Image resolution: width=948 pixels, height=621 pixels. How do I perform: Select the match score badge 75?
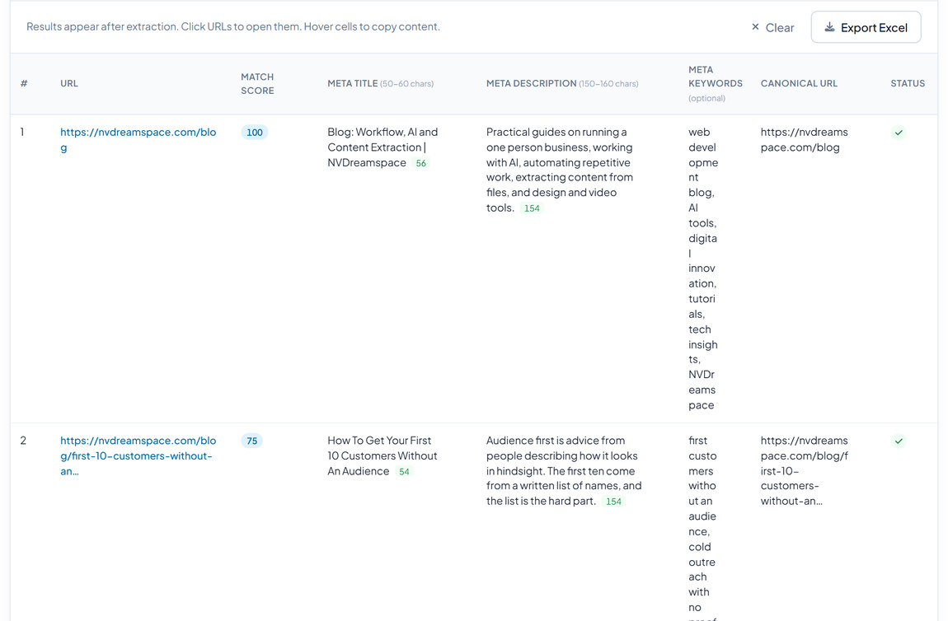(x=251, y=441)
